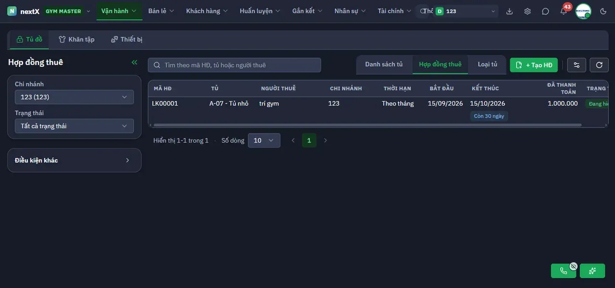Image resolution: width=615 pixels, height=288 pixels.
Task: Expand the Tài chính menu
Action: click(x=394, y=11)
